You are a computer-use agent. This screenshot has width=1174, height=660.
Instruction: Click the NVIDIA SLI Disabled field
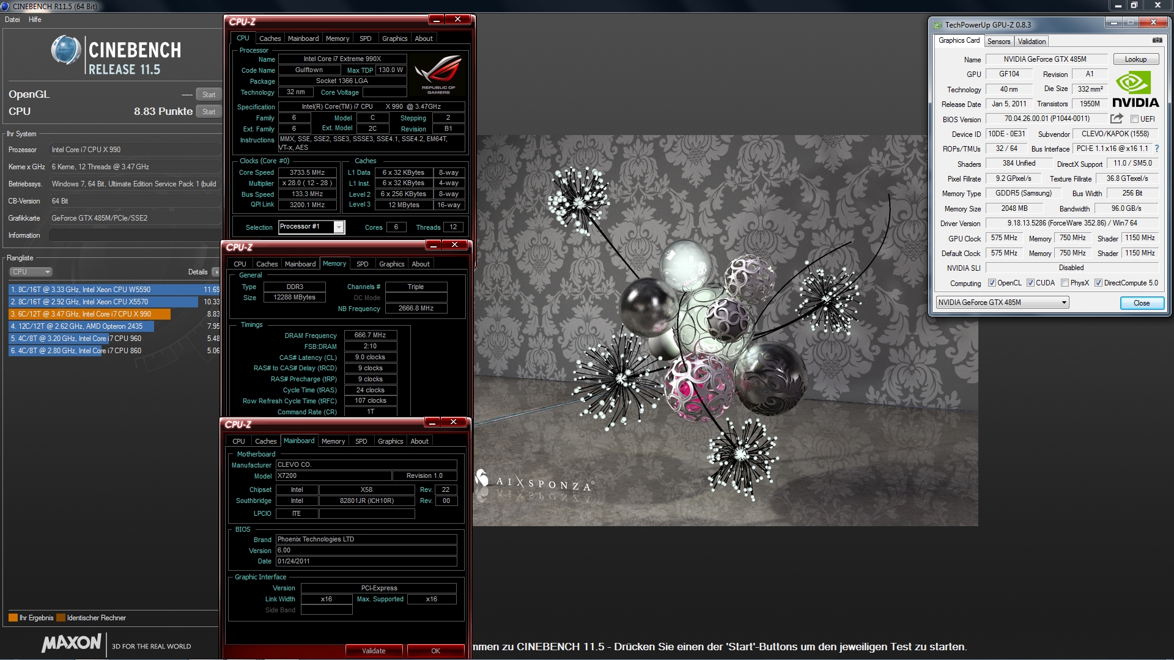[x=1072, y=268]
